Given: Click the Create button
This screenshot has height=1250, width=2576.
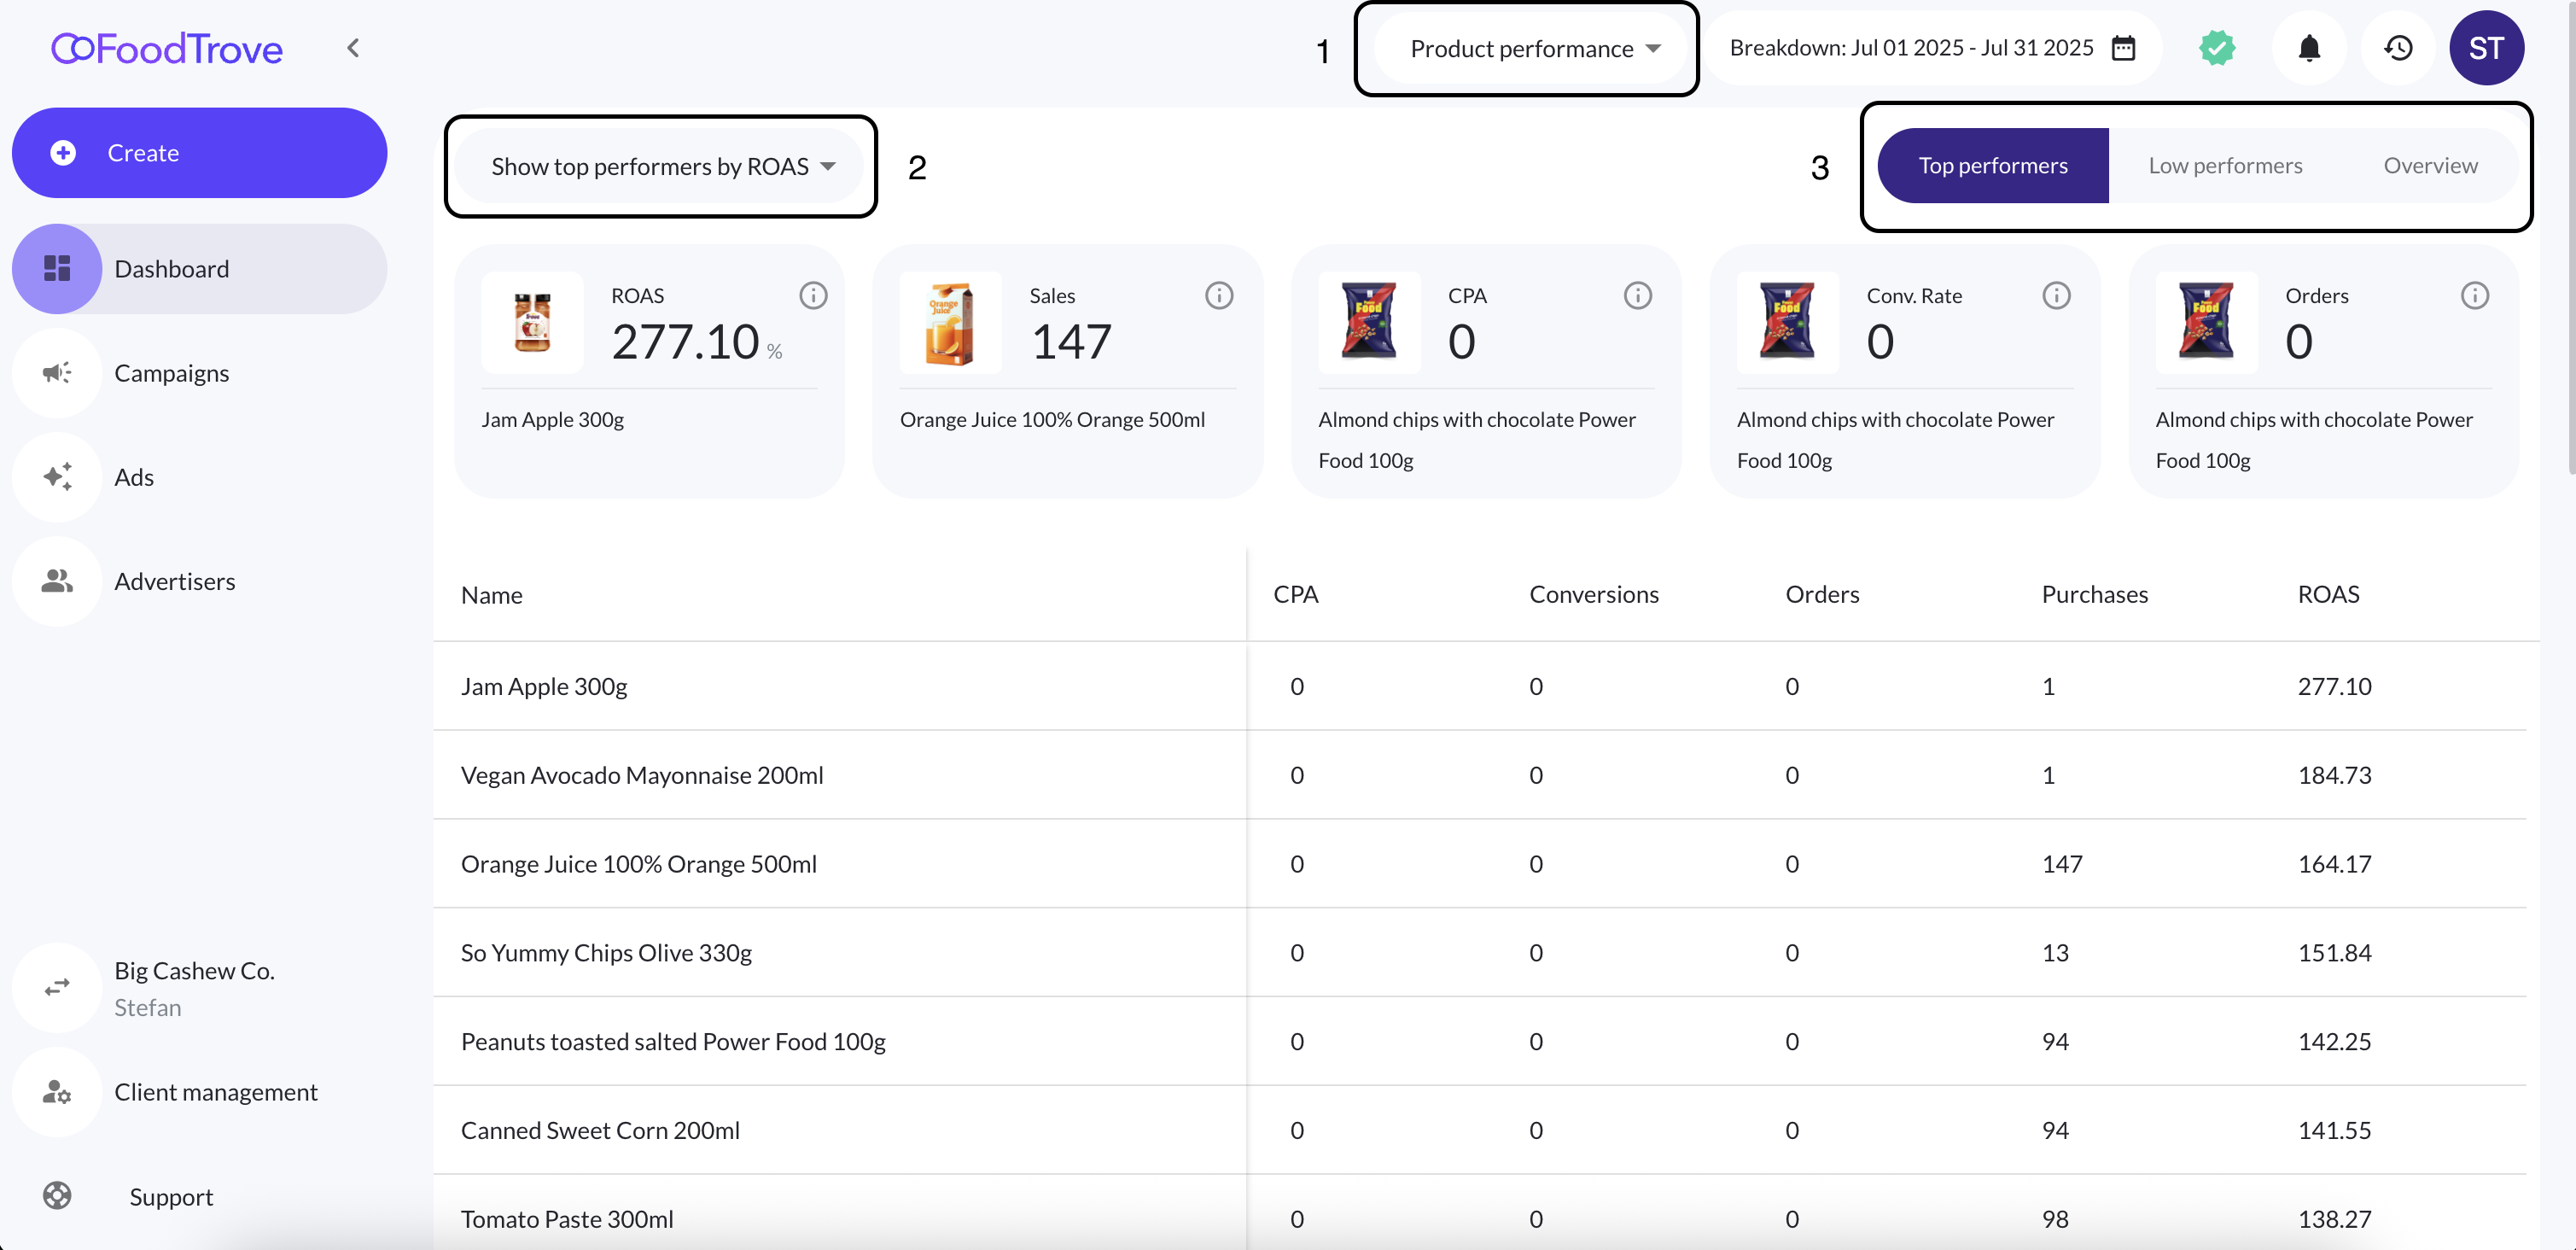Looking at the screenshot, I should [x=199, y=153].
